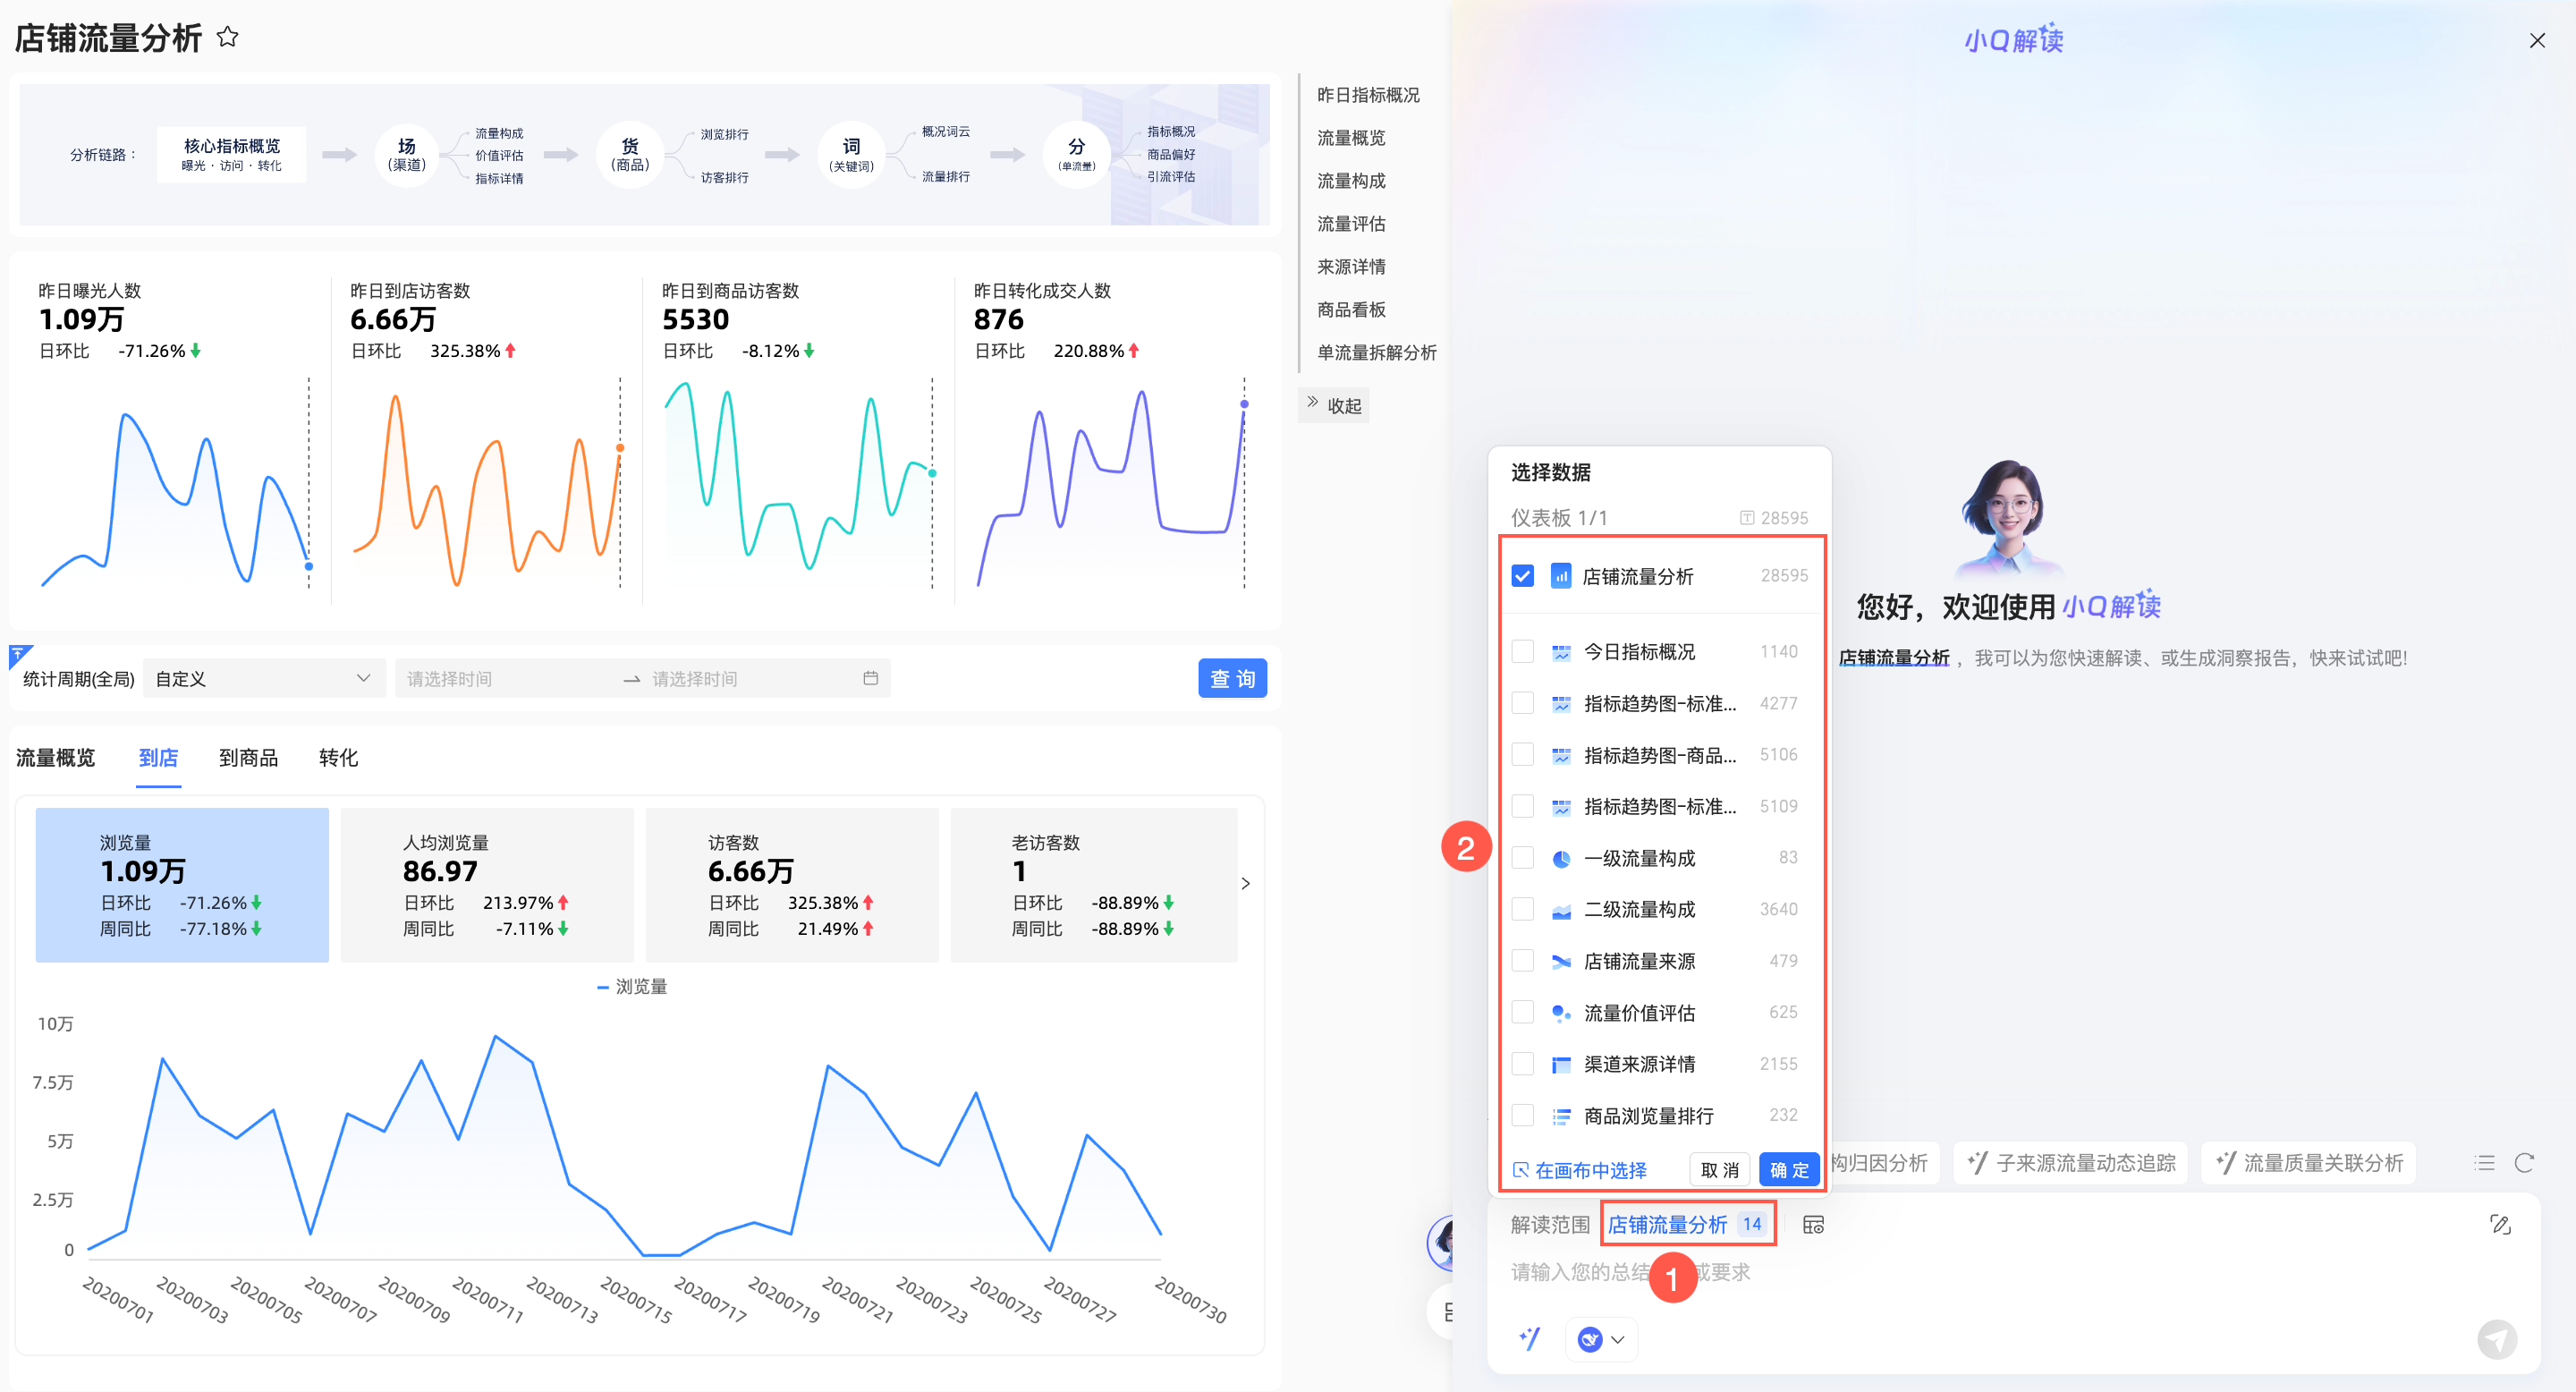2576x1392 pixels.
Task: Select 流量构成 in the side navigation
Action: pos(1351,181)
